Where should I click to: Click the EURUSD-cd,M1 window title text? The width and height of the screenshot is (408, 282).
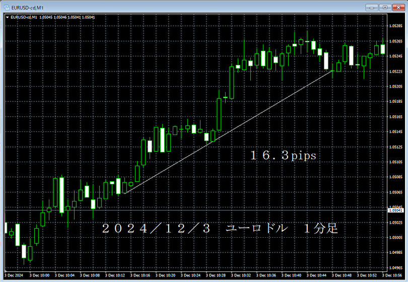27,8
